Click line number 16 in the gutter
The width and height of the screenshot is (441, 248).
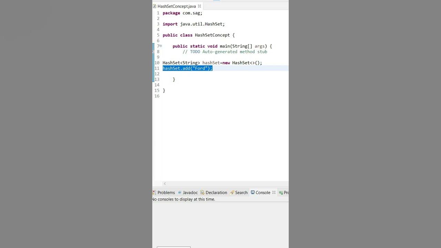click(157, 96)
